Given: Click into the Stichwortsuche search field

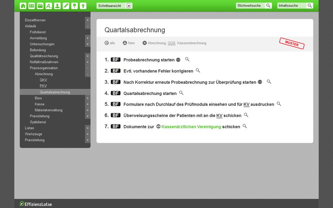Looking at the screenshot, I should (x=250, y=6).
